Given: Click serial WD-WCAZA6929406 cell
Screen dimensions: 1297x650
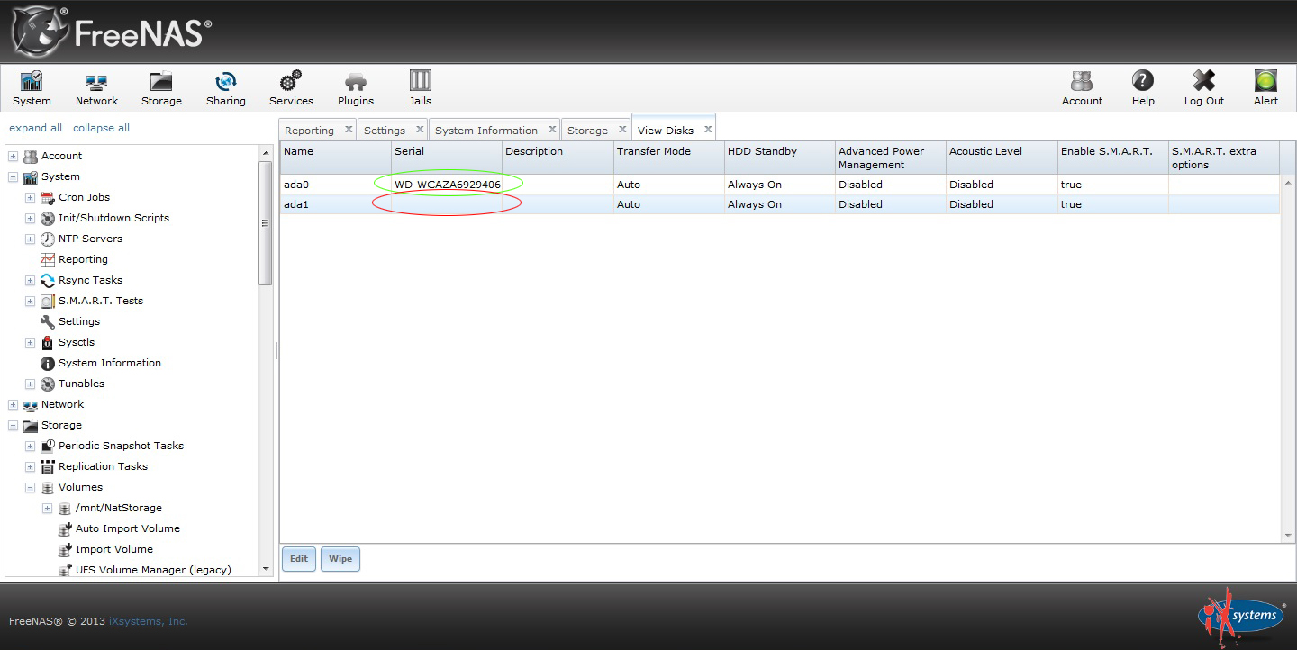Looking at the screenshot, I should pos(448,185).
